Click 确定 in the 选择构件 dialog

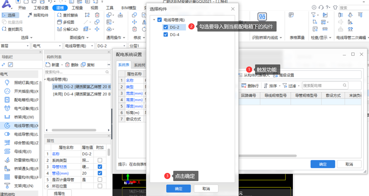(x=178, y=189)
